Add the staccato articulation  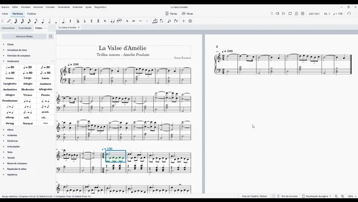147,21
